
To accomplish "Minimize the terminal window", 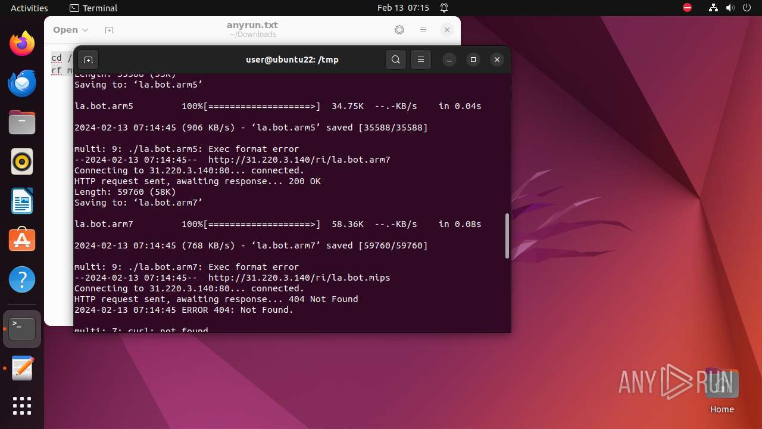I will pos(449,60).
